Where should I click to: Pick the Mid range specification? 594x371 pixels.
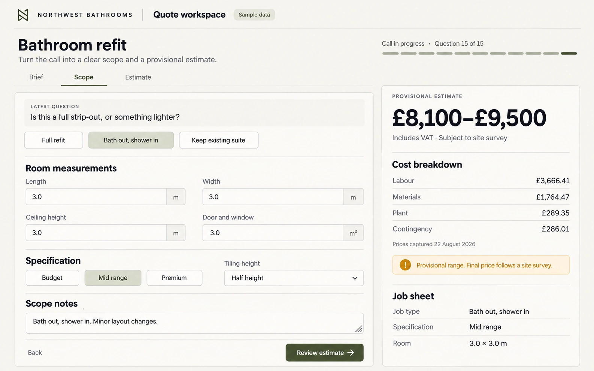pos(113,278)
